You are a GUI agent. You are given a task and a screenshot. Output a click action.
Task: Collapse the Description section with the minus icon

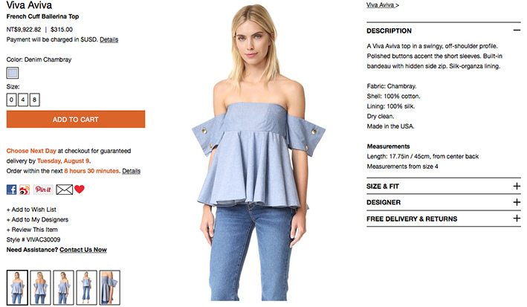pyautogui.click(x=517, y=30)
